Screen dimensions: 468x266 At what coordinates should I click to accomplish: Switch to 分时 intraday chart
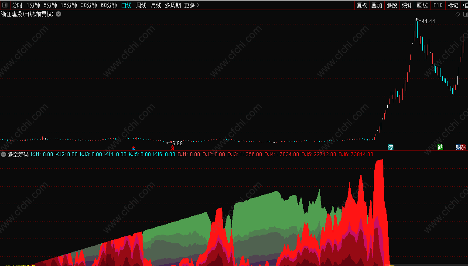click(x=17, y=5)
